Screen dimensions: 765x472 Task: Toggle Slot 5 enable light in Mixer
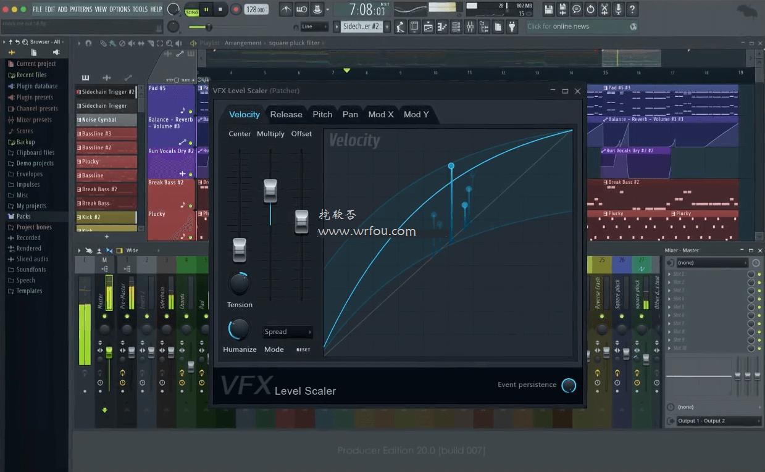pos(759,307)
